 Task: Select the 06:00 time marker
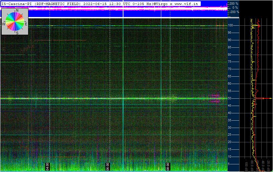pyautogui.click(x=108, y=166)
